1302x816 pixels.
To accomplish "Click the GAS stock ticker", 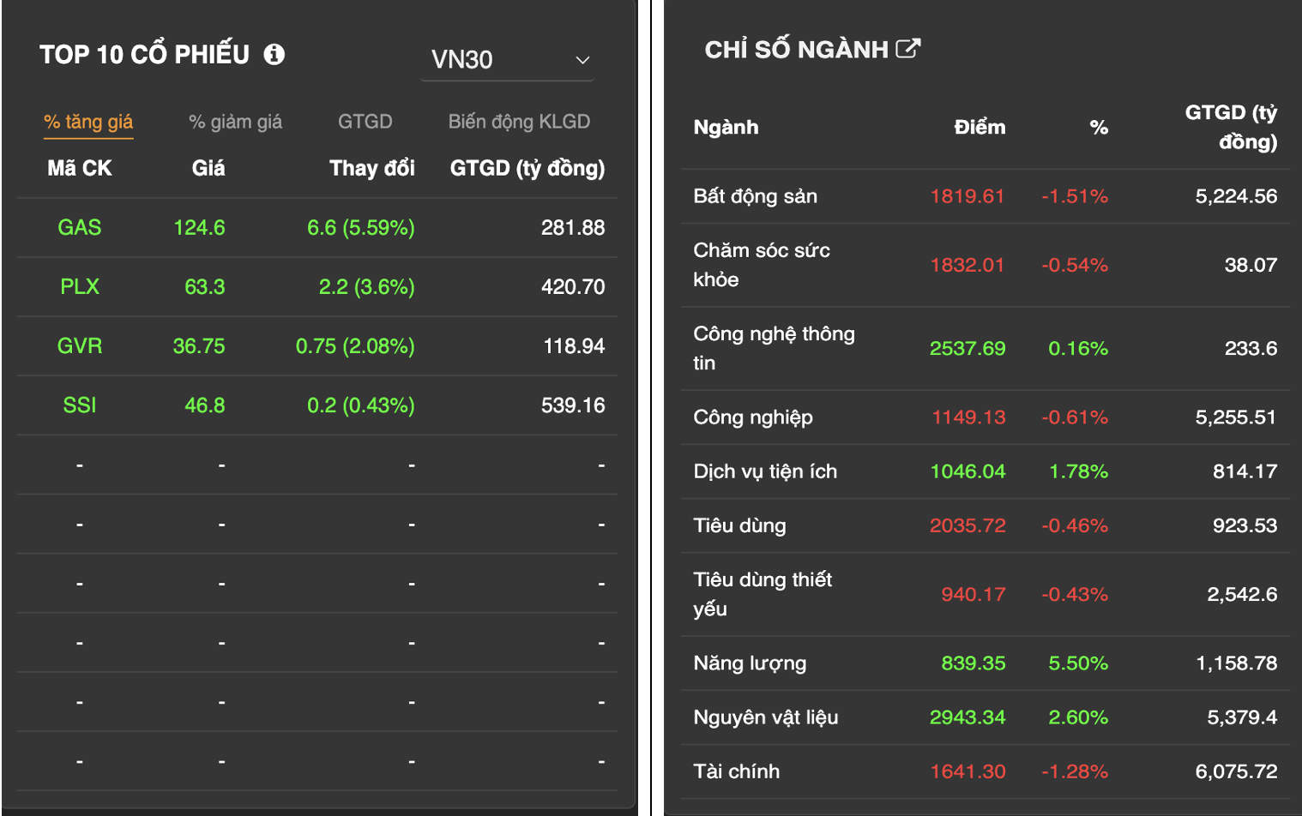I will (x=80, y=228).
